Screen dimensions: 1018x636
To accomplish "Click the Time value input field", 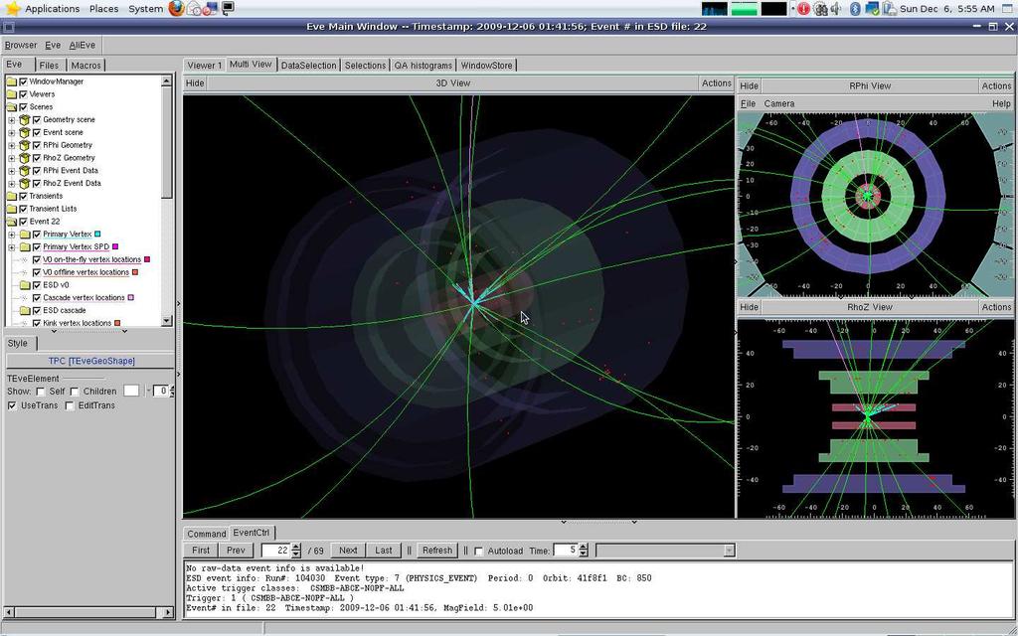I will pyautogui.click(x=565, y=551).
